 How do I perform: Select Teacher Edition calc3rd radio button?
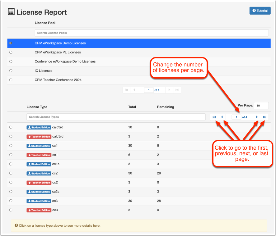click(11, 136)
